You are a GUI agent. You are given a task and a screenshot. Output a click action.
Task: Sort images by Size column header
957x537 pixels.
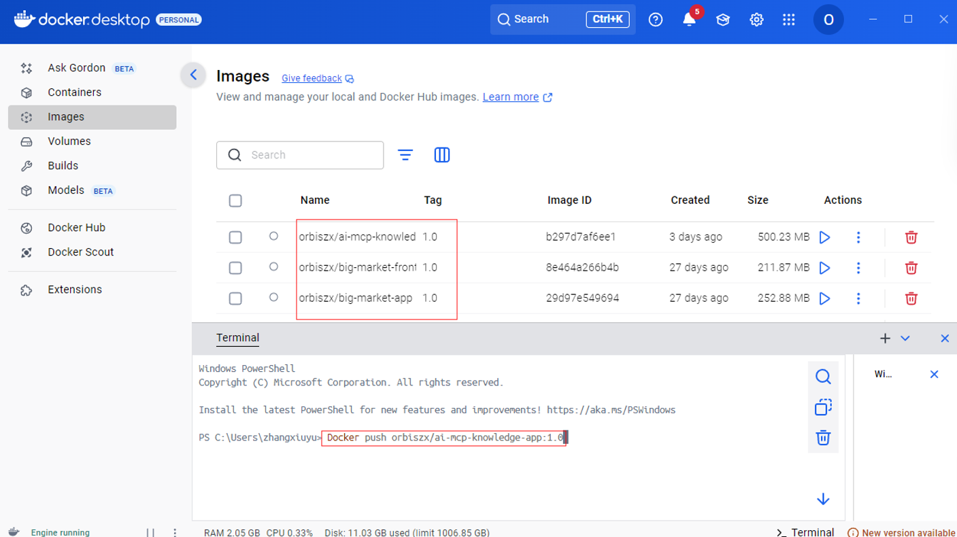(x=758, y=201)
